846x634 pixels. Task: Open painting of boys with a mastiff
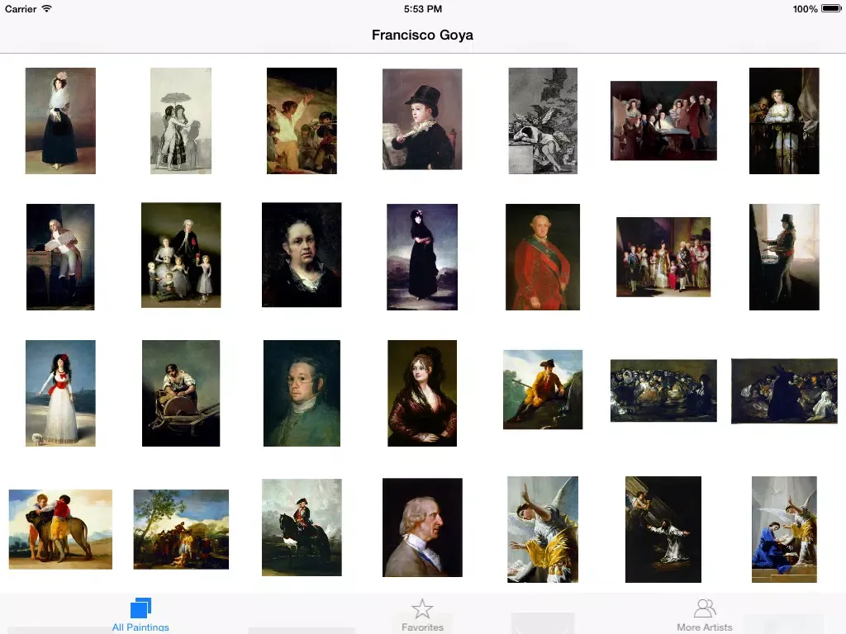coord(60,529)
